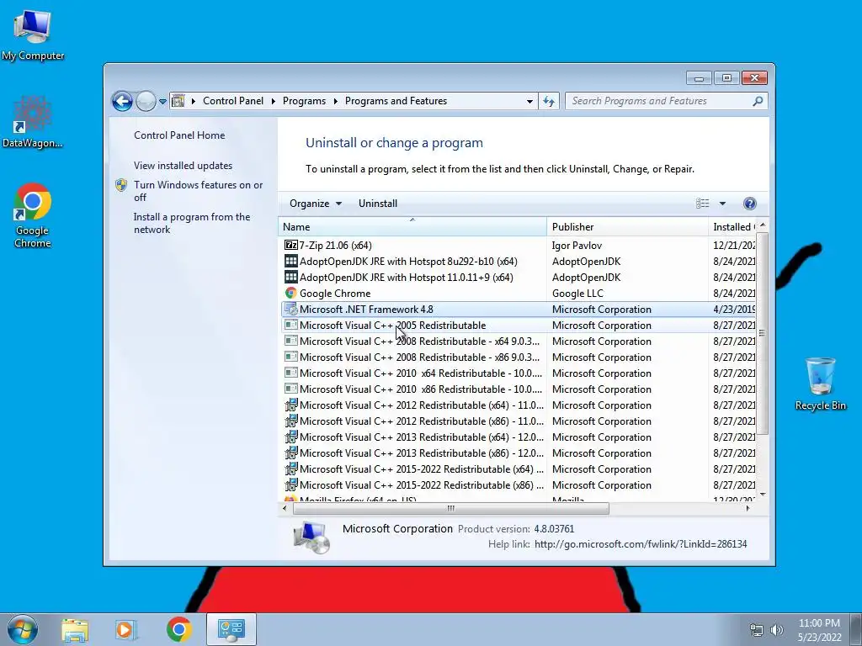Open My Computer desktop icon

pyautogui.click(x=33, y=35)
